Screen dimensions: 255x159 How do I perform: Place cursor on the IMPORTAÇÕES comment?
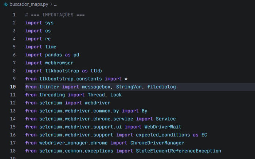click(x=55, y=15)
